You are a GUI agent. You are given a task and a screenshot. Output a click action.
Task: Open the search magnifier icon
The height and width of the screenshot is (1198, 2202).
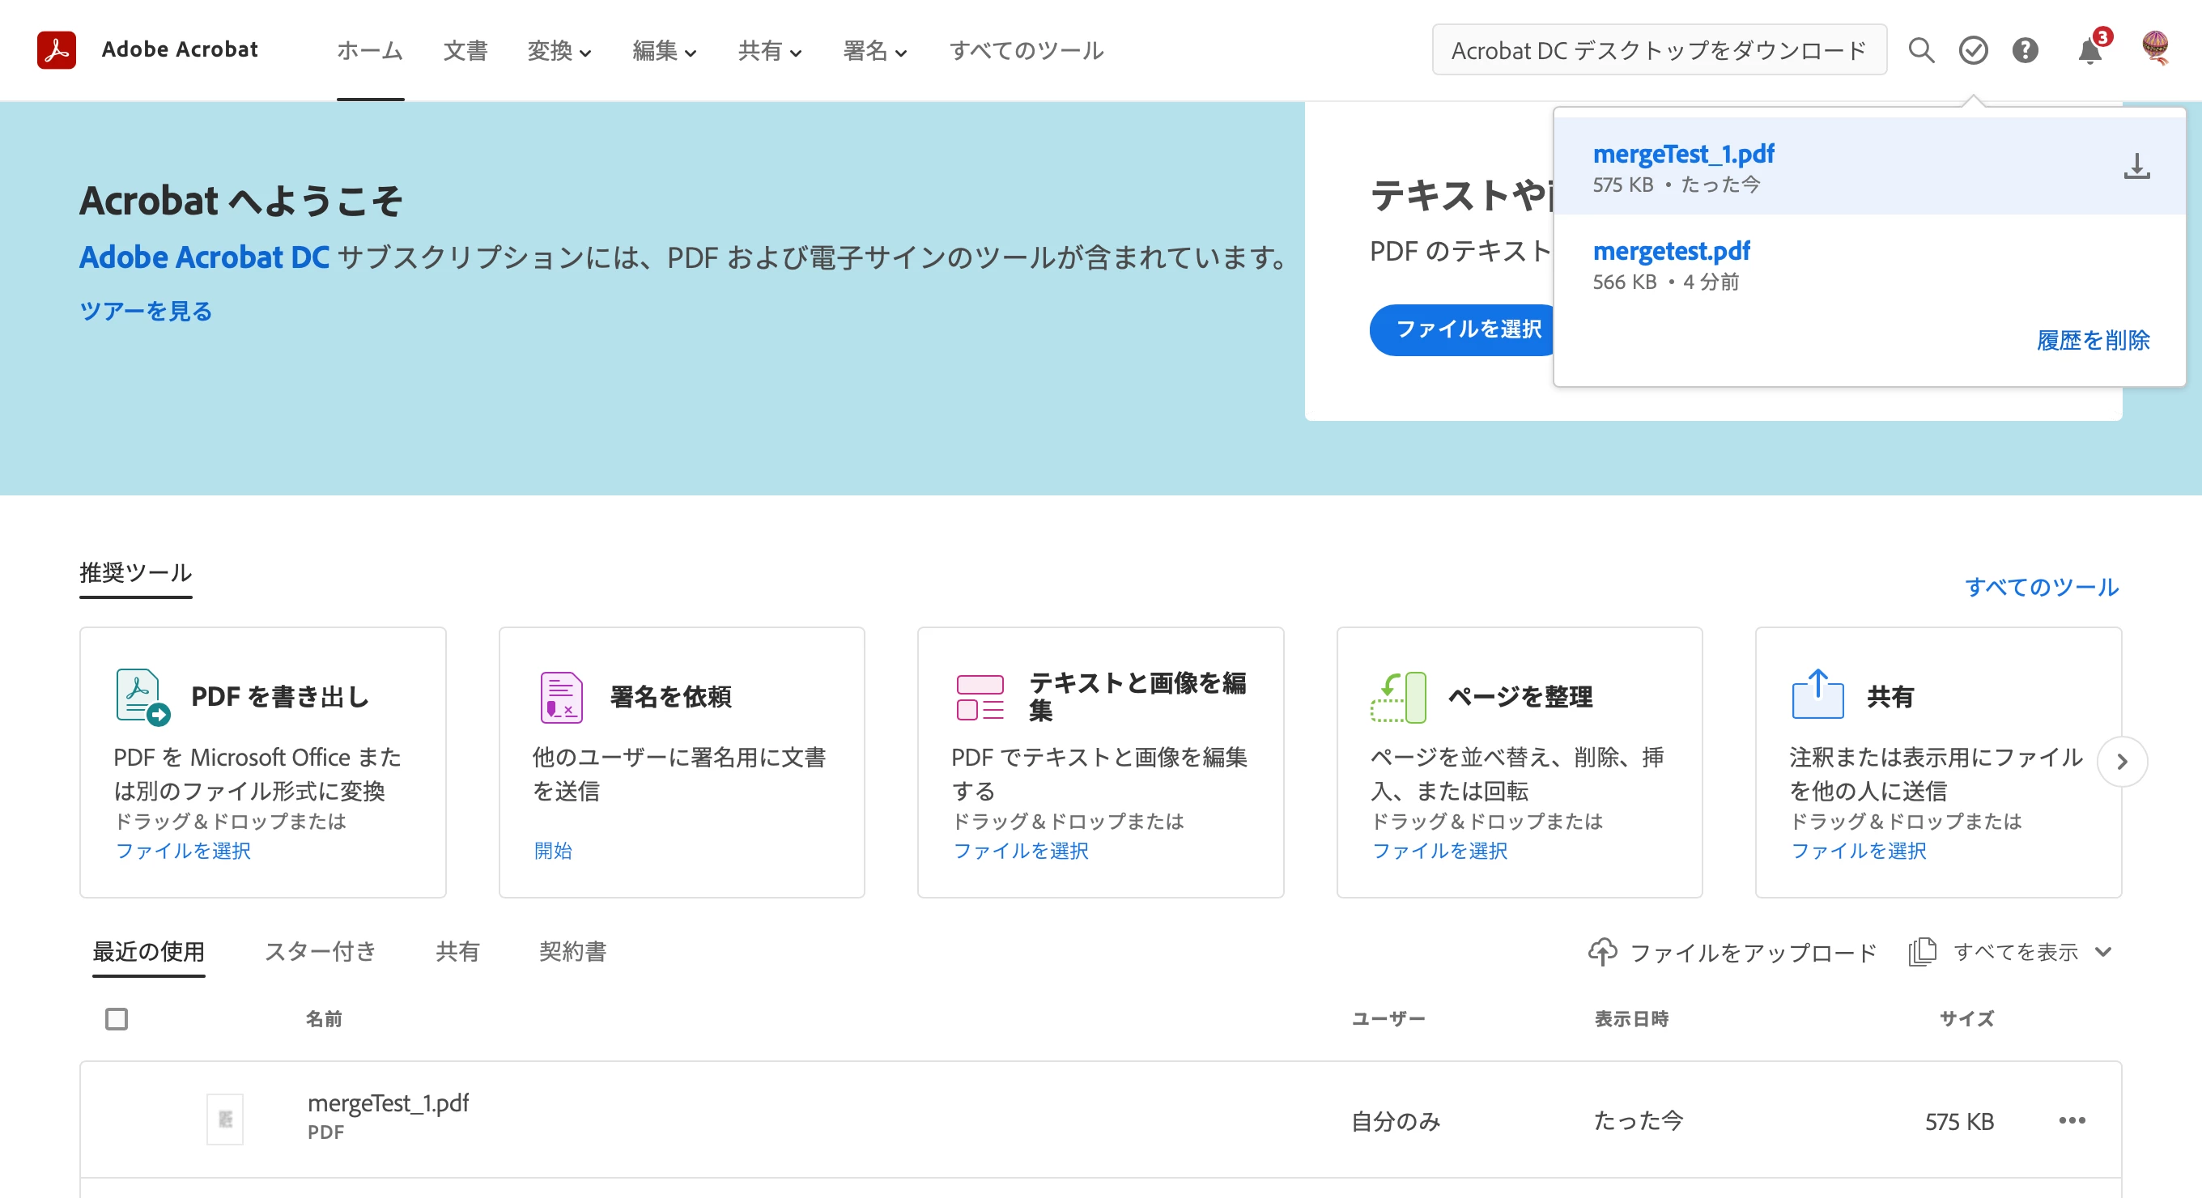point(1921,50)
